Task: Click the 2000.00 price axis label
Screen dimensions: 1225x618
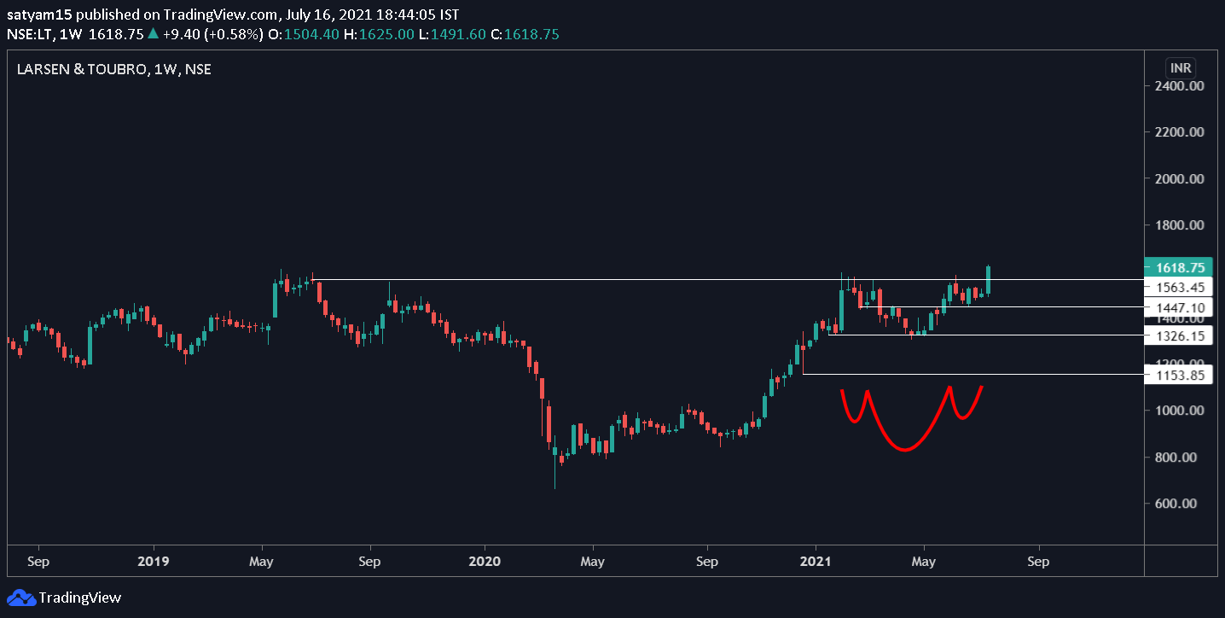Action: point(1180,179)
